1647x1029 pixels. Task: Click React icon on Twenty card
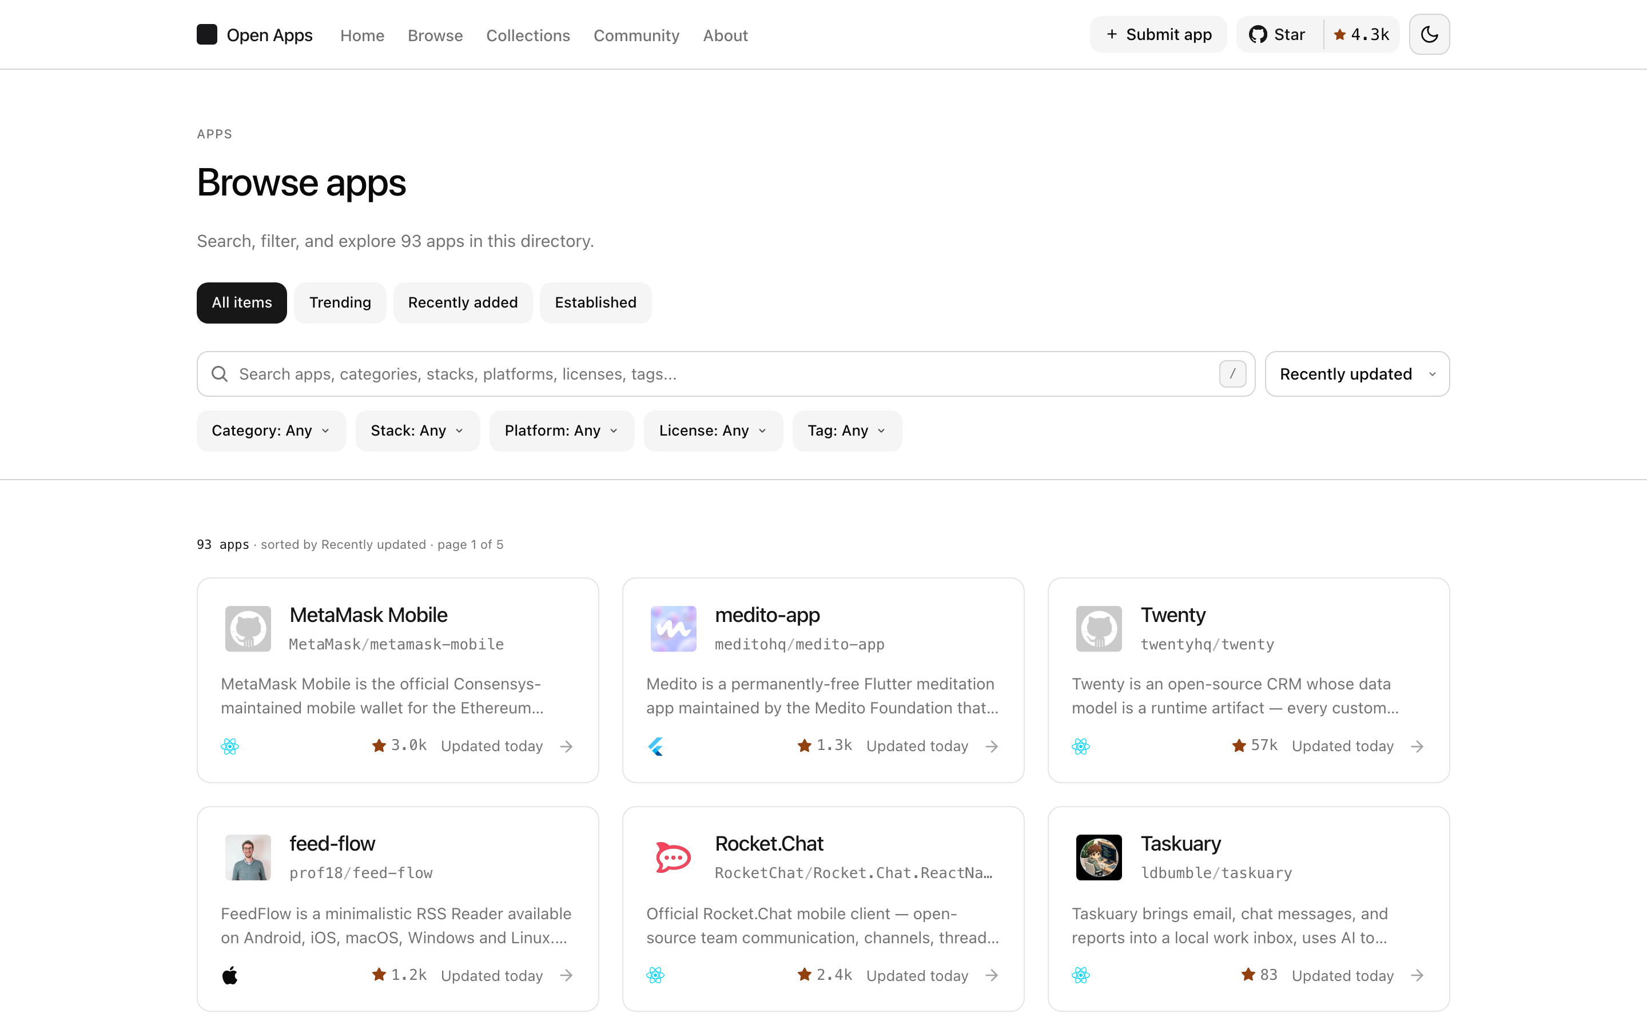[1081, 747]
